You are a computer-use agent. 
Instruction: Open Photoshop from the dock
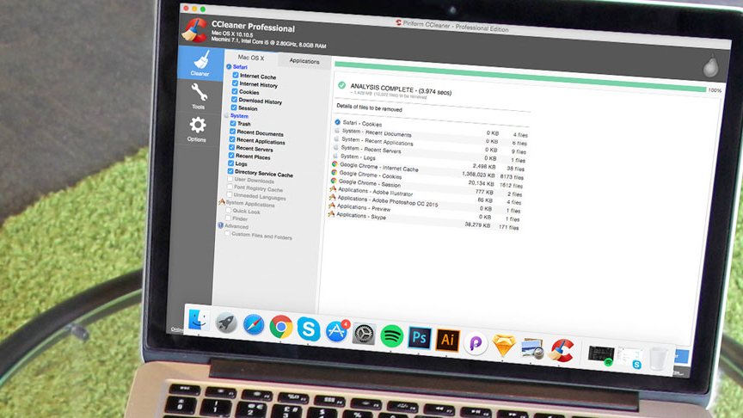click(x=420, y=338)
